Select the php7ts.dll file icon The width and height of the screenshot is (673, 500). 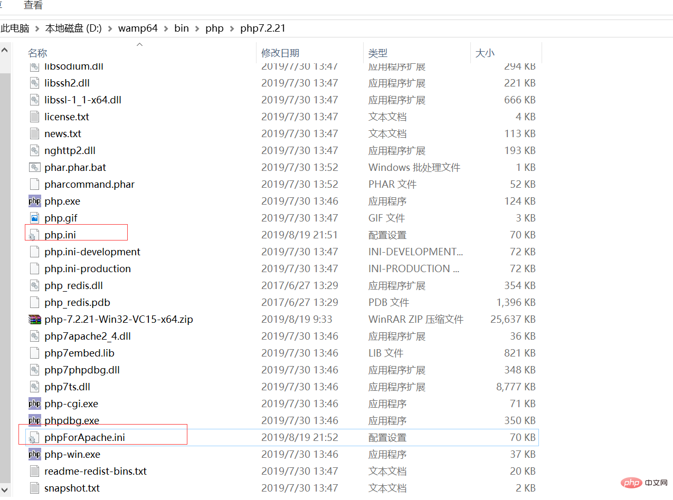point(35,387)
